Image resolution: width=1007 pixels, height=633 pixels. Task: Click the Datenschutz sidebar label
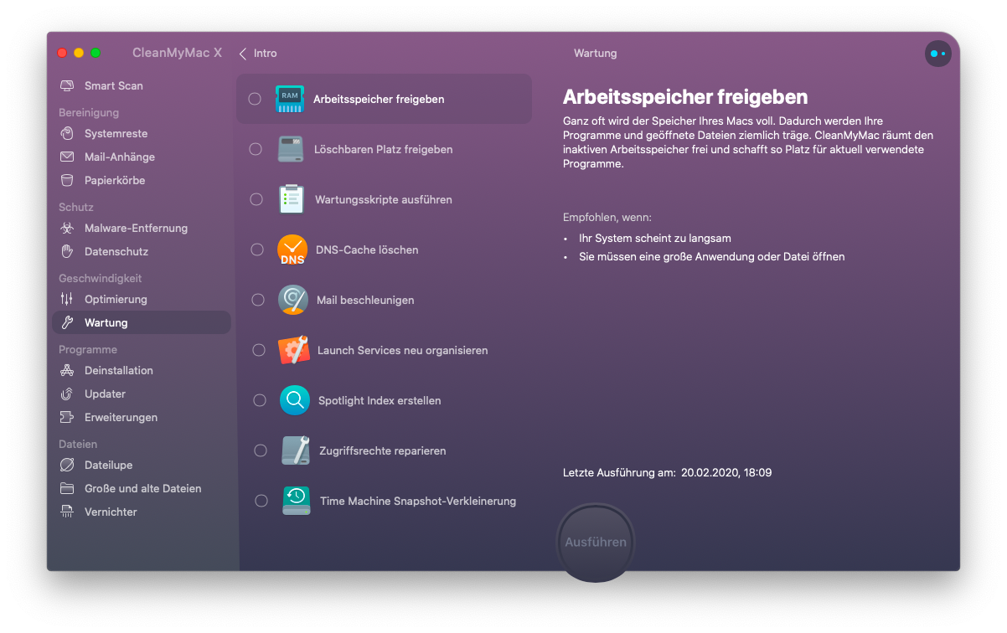(x=116, y=251)
